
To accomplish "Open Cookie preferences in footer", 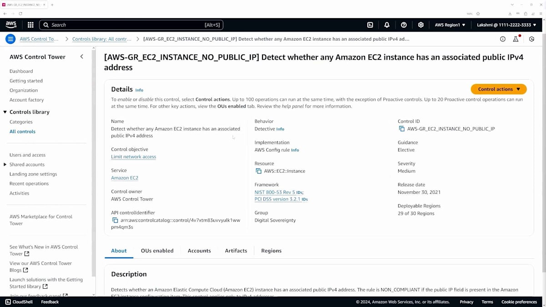I will 519,302.
